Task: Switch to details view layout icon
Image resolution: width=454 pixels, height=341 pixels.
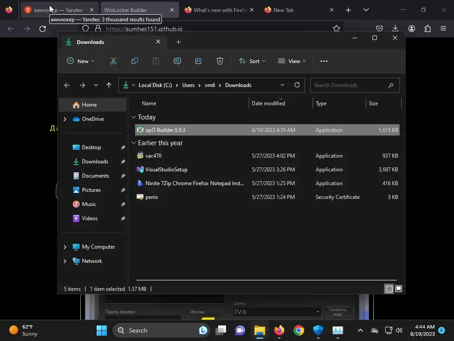Action: click(x=389, y=289)
